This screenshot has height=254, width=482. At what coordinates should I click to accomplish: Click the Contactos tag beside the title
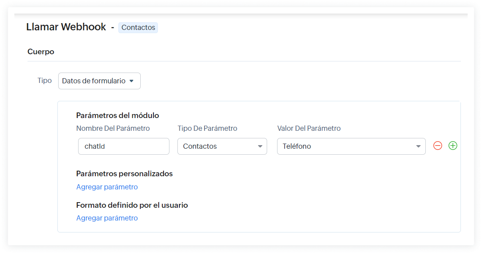[138, 28]
